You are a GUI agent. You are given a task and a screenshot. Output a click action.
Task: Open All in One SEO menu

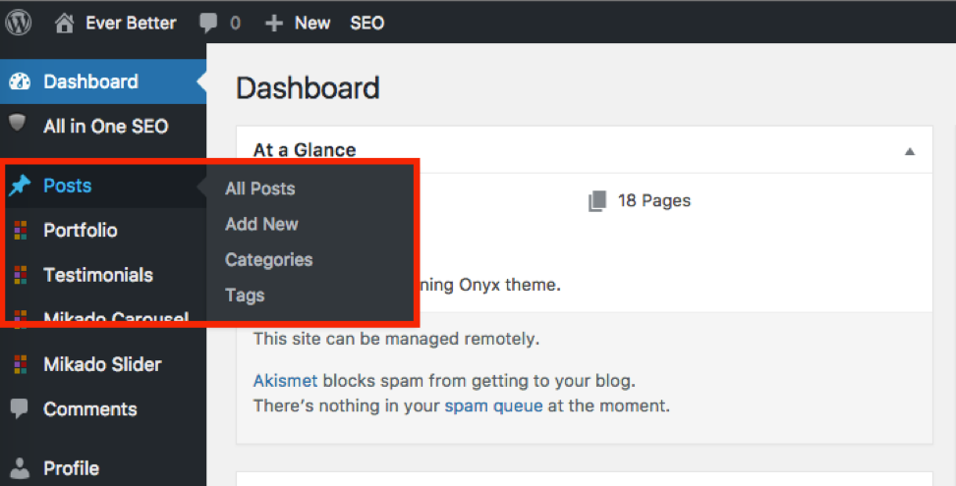point(103,126)
